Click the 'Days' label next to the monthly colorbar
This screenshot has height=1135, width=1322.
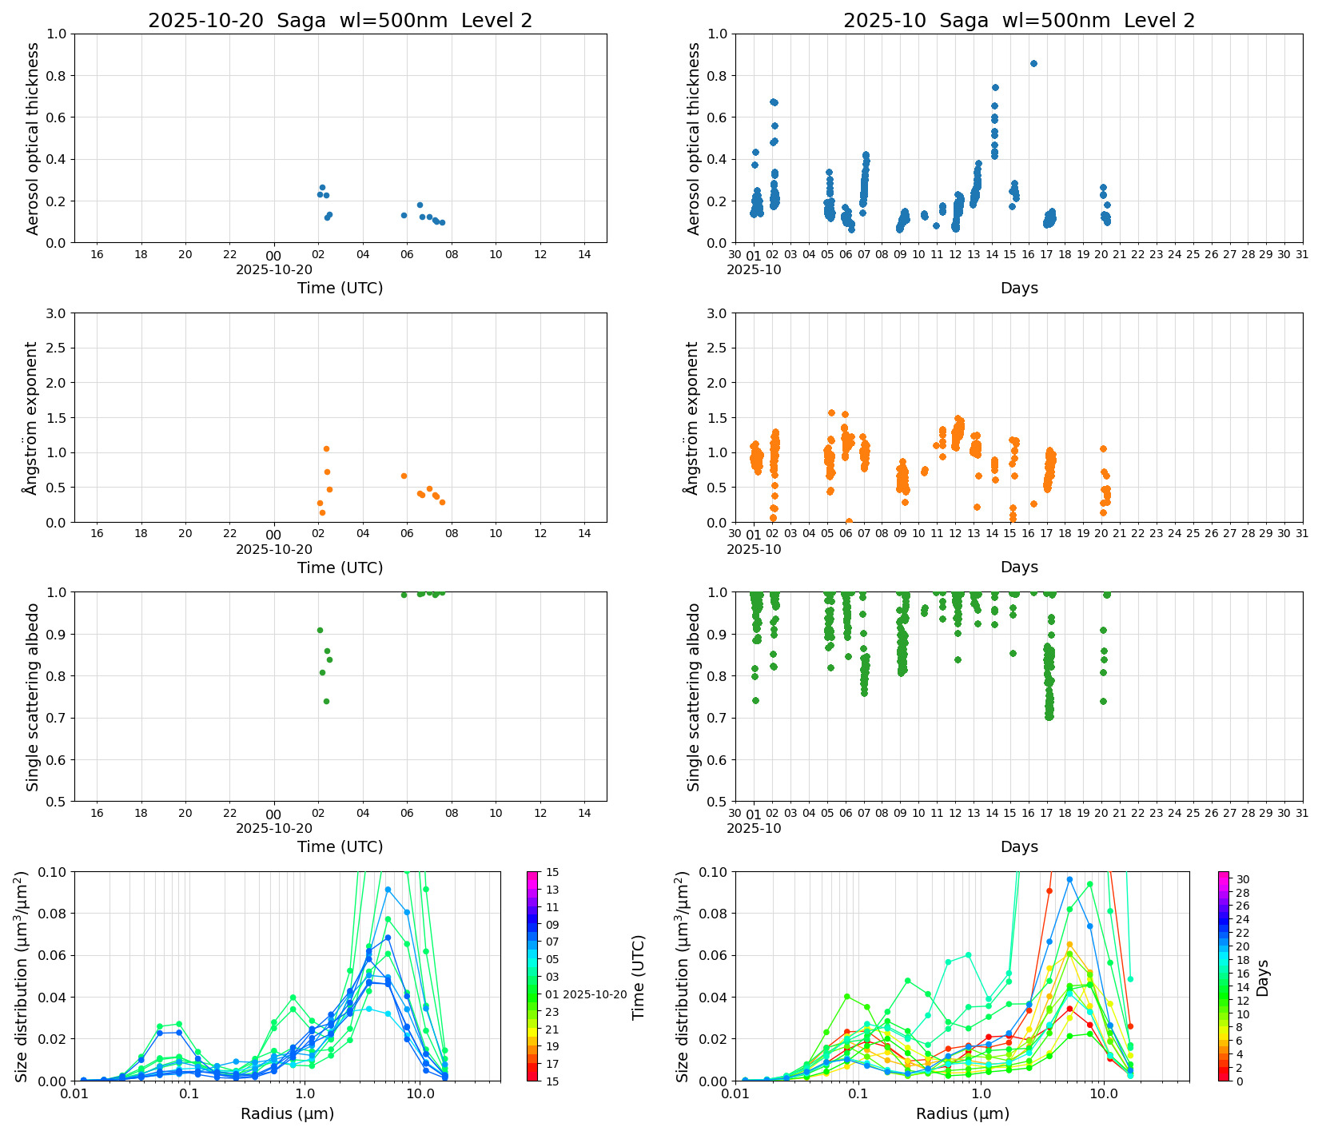tap(1262, 977)
